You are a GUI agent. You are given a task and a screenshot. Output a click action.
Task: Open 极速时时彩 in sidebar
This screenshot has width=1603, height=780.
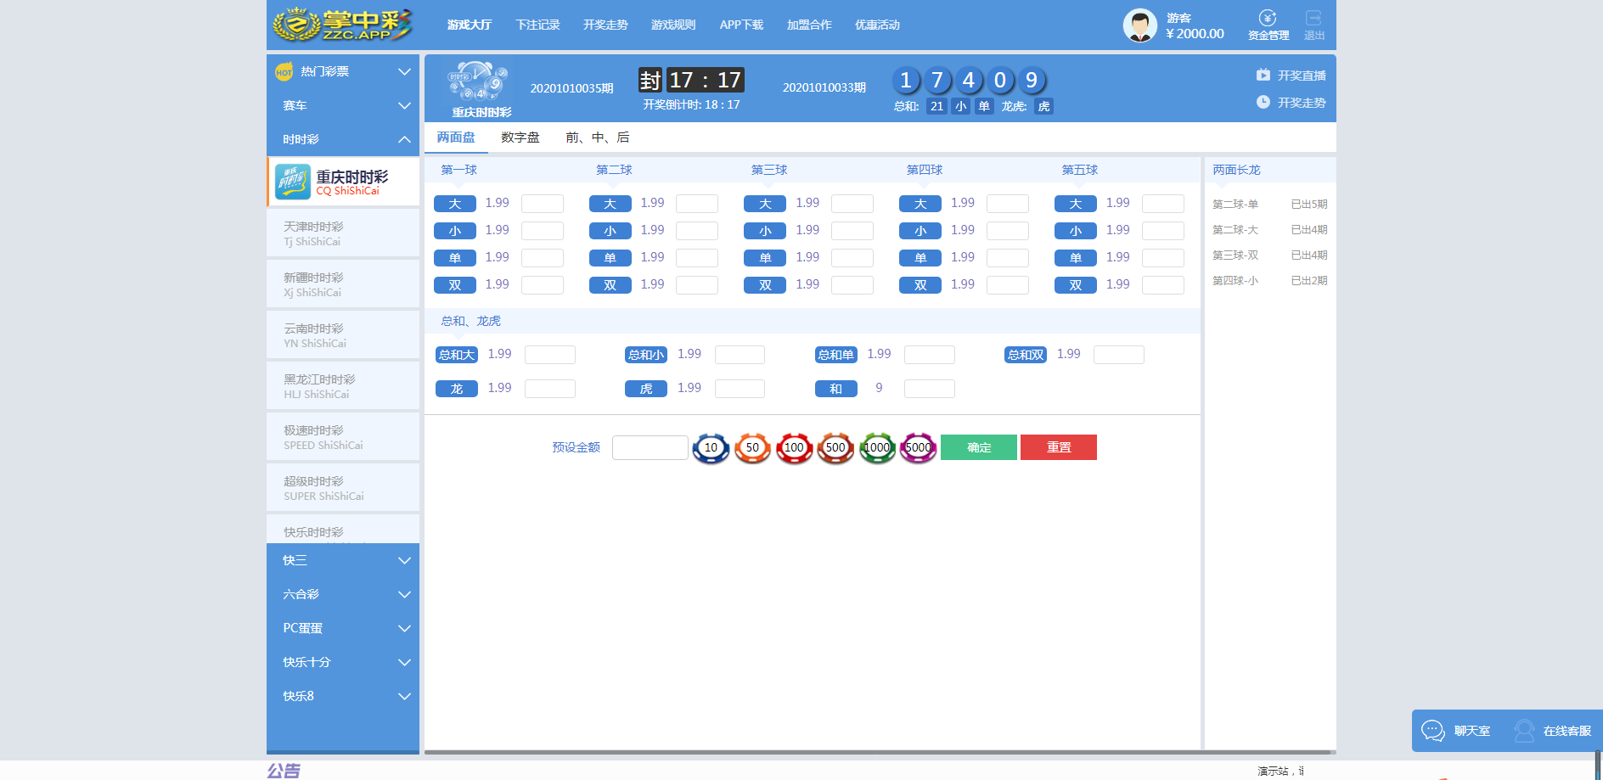[x=343, y=437]
